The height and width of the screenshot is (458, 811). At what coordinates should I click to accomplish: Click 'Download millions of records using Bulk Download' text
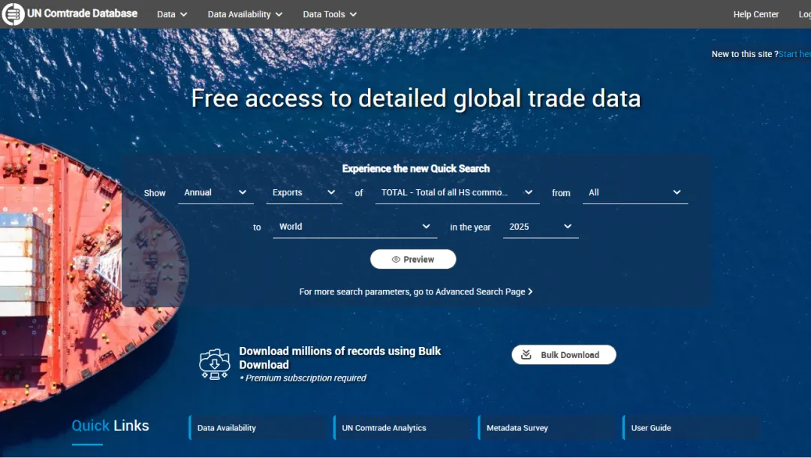340,357
